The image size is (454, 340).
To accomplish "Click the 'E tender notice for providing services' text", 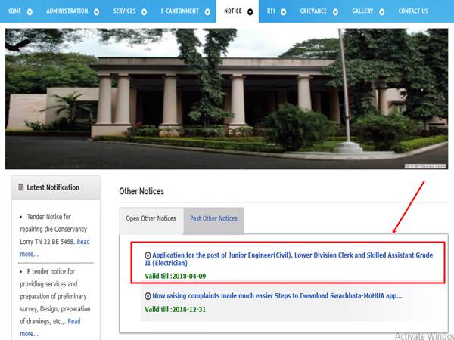I will [x=55, y=296].
